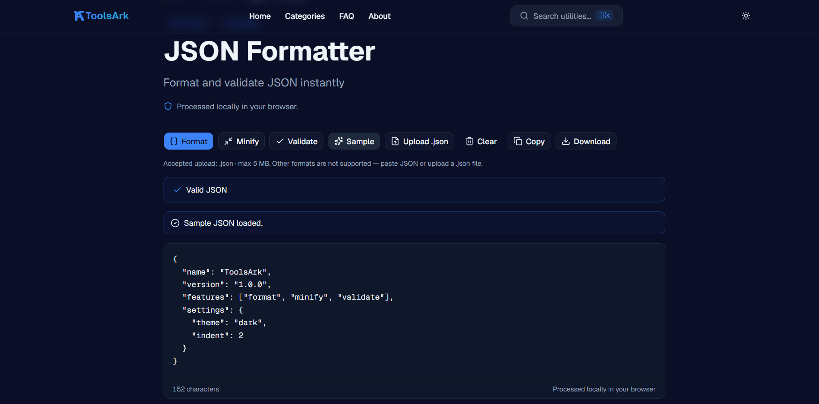819x404 pixels.
Task: Download the JSON file
Action: coord(586,141)
